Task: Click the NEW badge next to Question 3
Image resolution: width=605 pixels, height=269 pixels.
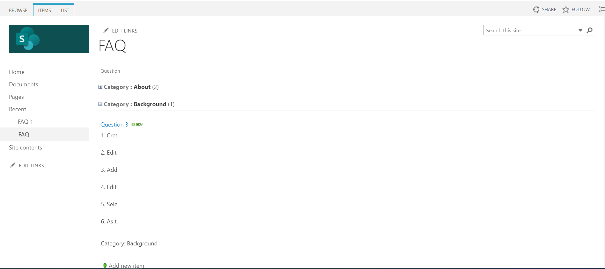Action: (x=137, y=124)
